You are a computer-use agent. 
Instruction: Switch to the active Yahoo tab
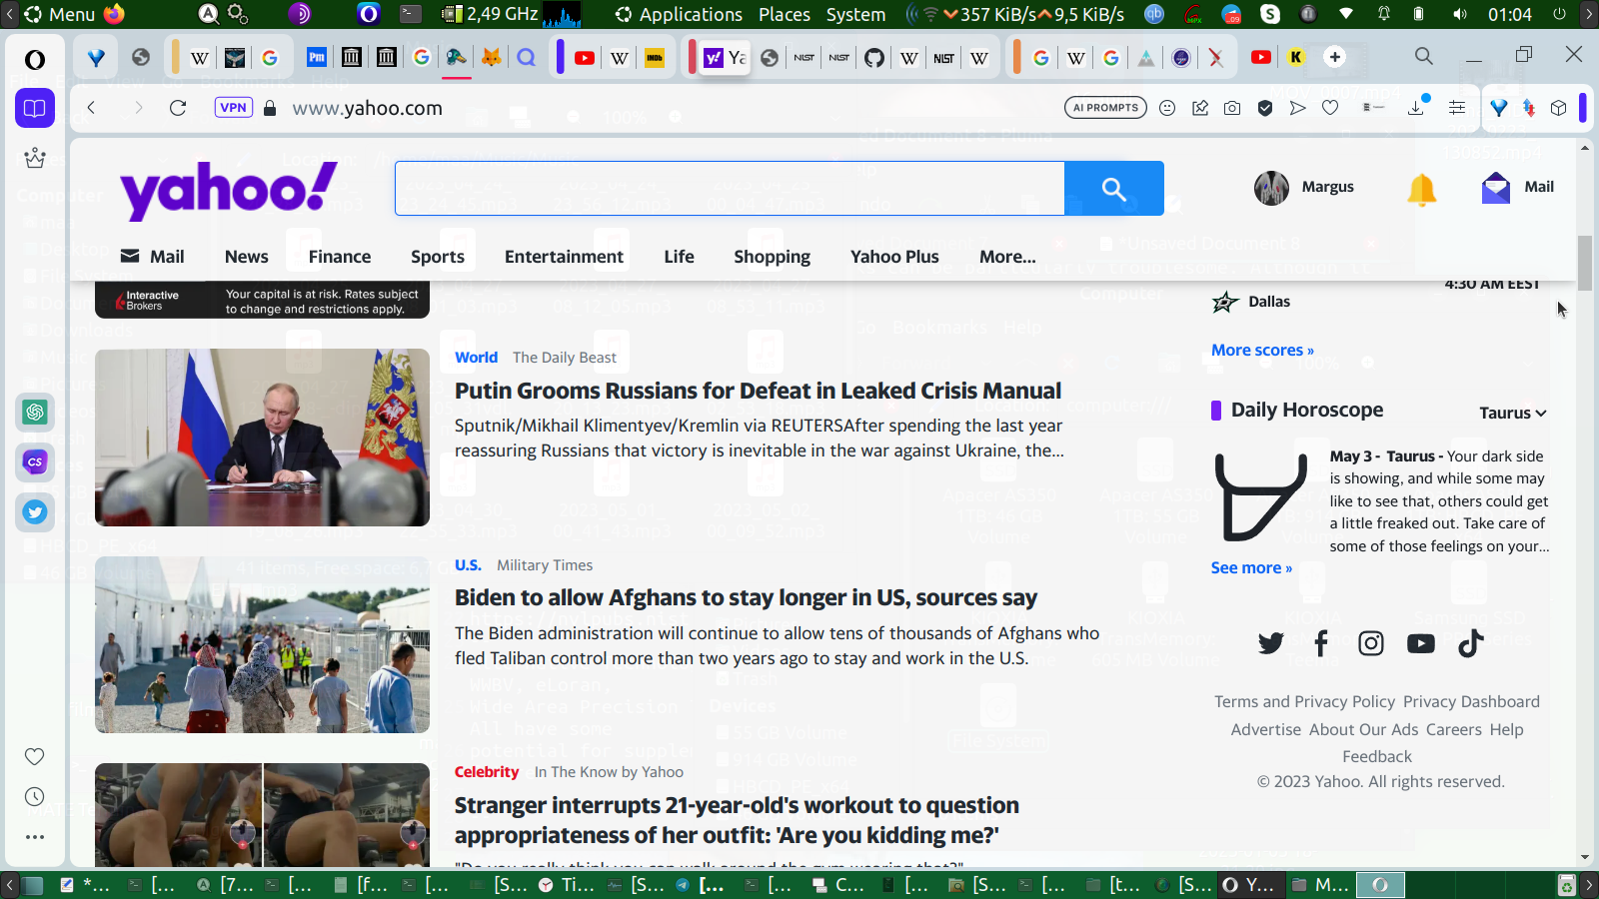(726, 58)
